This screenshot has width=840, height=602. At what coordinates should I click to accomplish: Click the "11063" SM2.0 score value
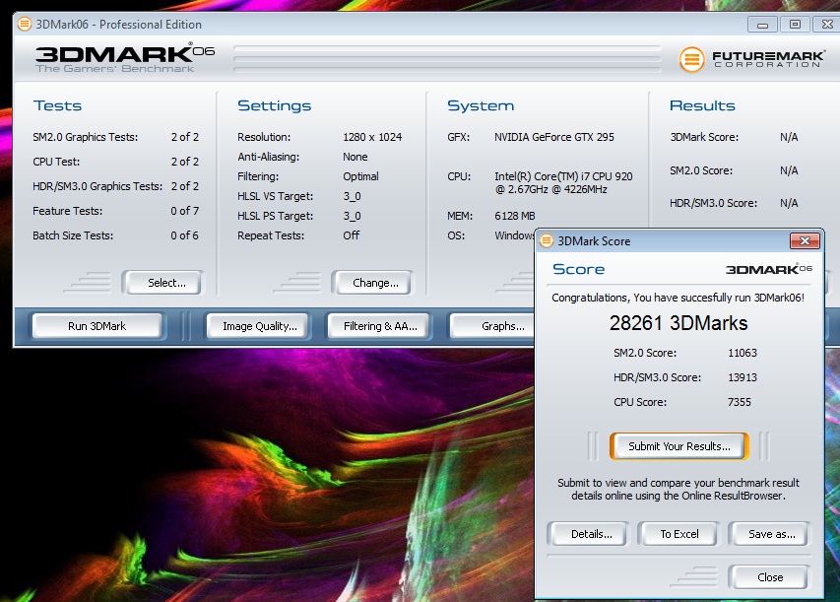742,353
